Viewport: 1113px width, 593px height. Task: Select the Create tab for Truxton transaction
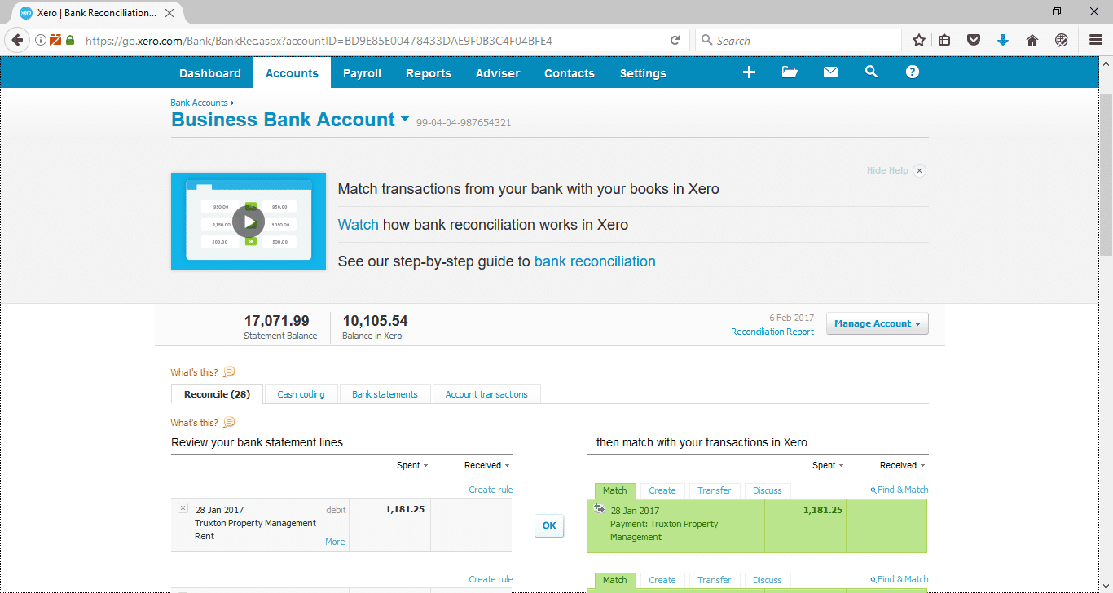662,490
